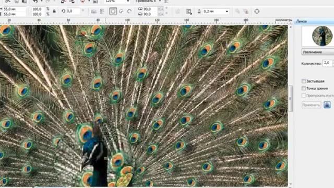Screen dimensions: 334x188
Task: Click the To Back of Layer icon
Action: (x=246, y=11)
